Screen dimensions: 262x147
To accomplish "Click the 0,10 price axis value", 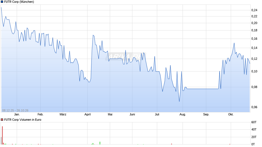I will pos(254,72).
